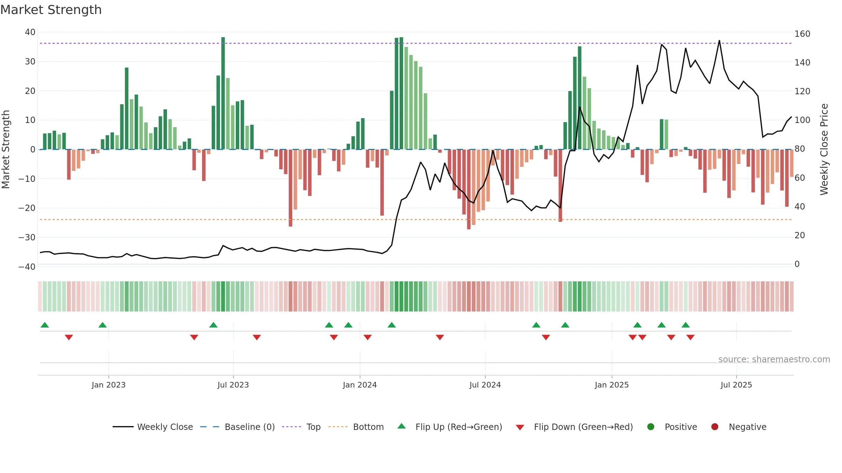Click the 'Baseline (0)' legend label

point(250,427)
